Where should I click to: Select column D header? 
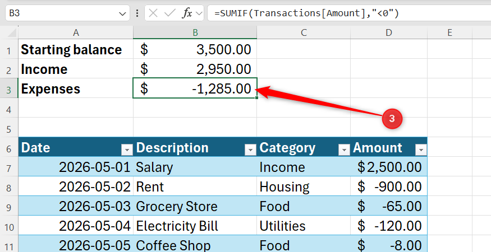click(389, 32)
